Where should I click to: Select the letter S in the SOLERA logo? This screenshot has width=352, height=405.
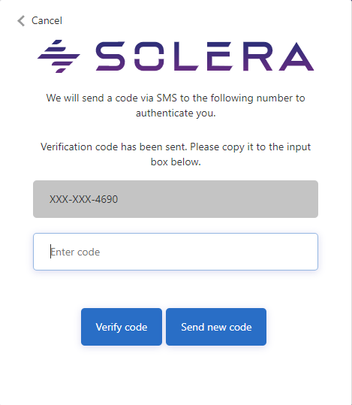click(110, 56)
